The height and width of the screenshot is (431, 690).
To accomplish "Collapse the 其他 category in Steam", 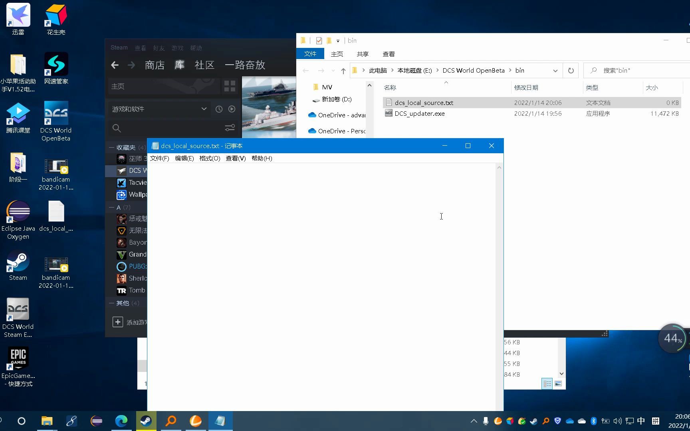I will 112,303.
